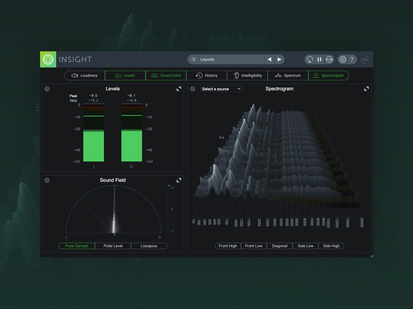Select the Diagonal spectrogram view
This screenshot has height=309, width=413.
(x=280, y=245)
